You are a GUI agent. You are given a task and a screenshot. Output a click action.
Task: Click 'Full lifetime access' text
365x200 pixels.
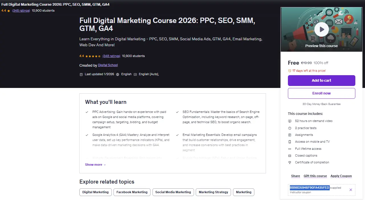pyautogui.click(x=308, y=149)
